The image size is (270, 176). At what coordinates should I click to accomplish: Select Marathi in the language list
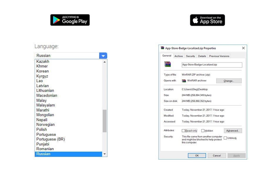pos(68,110)
